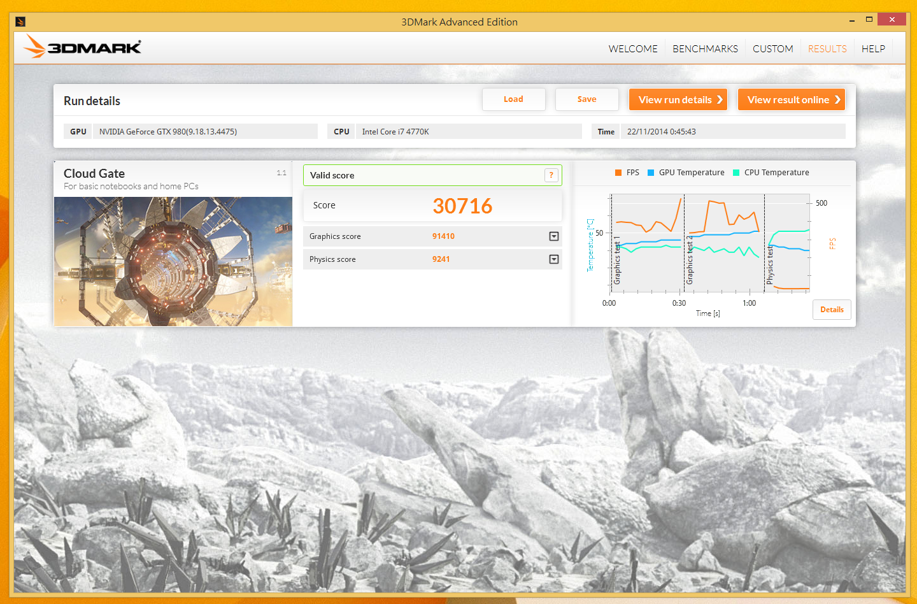Open View run details
This screenshot has width=917, height=604.
pyautogui.click(x=678, y=99)
